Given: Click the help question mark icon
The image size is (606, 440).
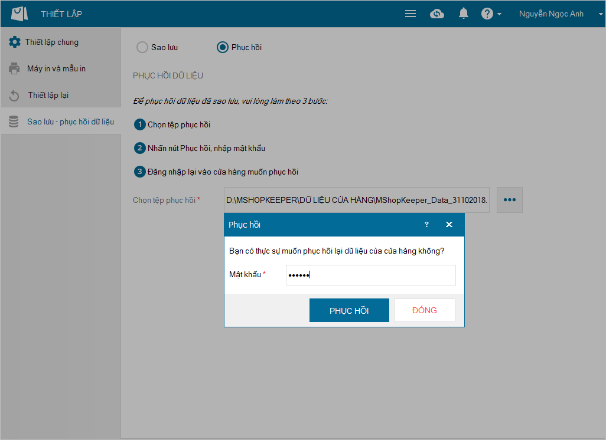Looking at the screenshot, I should tap(487, 14).
